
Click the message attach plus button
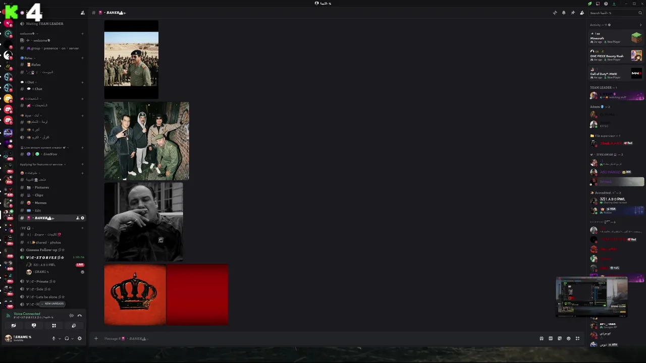pyautogui.click(x=96, y=338)
